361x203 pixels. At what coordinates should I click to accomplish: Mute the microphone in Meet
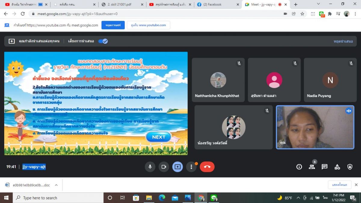[150, 167]
